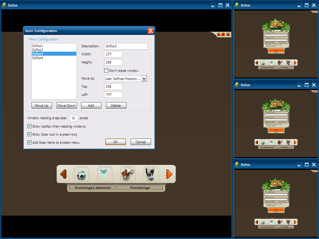The width and height of the screenshot is (319, 239).
Task: Click the right arrow in the top-right Dofus window
Action: 295,63
